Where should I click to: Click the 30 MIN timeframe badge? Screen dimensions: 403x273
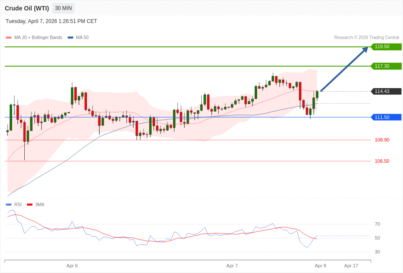pyautogui.click(x=63, y=8)
